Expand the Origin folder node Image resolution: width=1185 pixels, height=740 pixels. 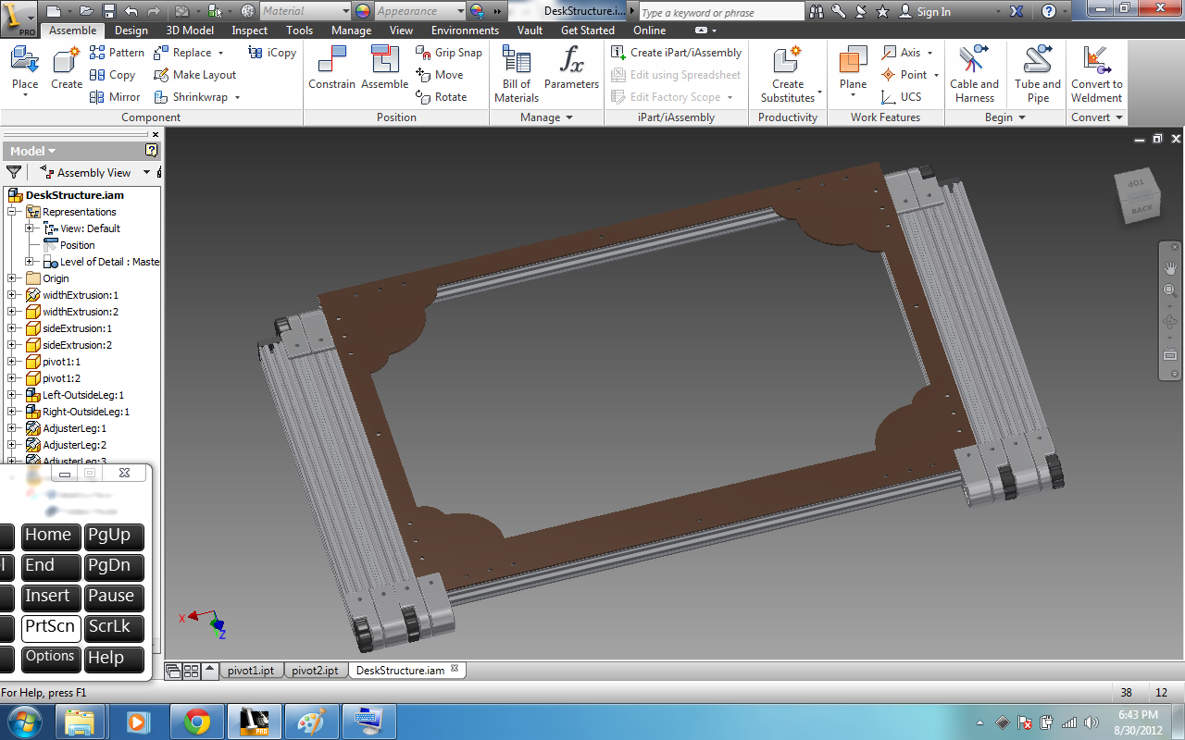pyautogui.click(x=12, y=278)
